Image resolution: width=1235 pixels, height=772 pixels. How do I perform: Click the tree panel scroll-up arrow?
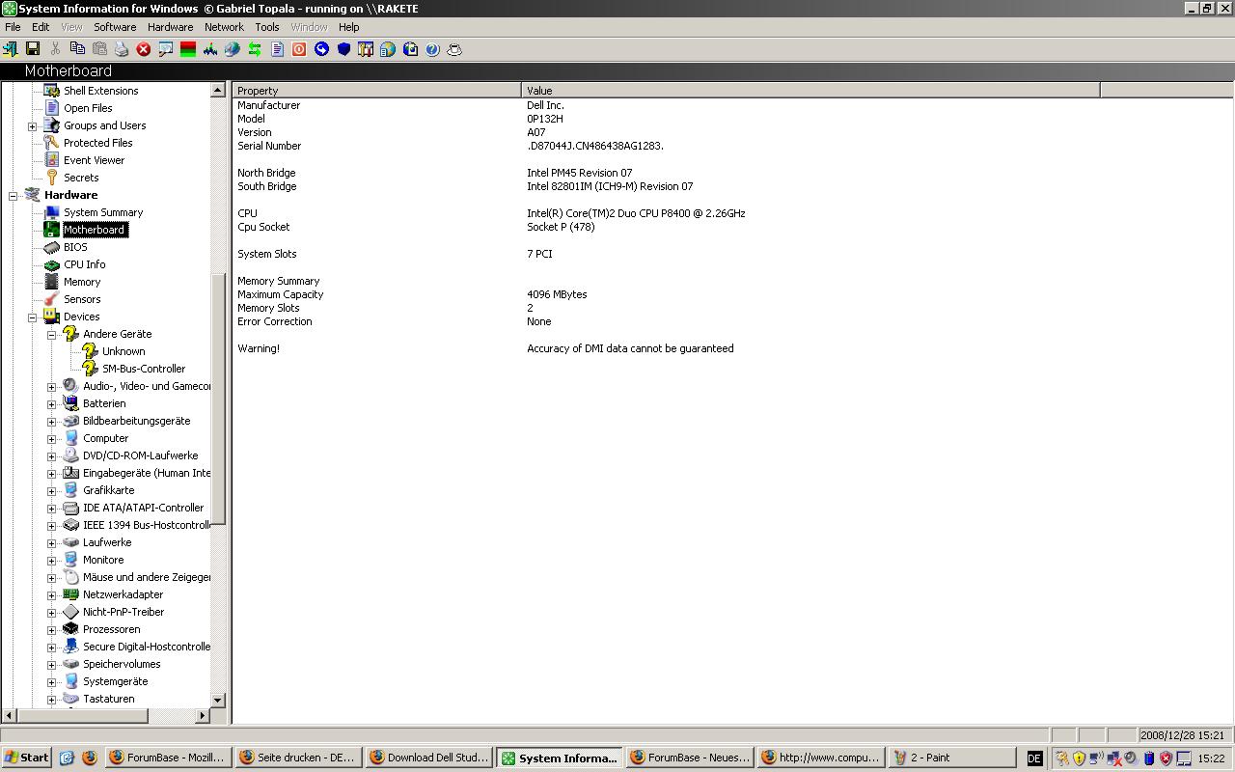coord(217,90)
